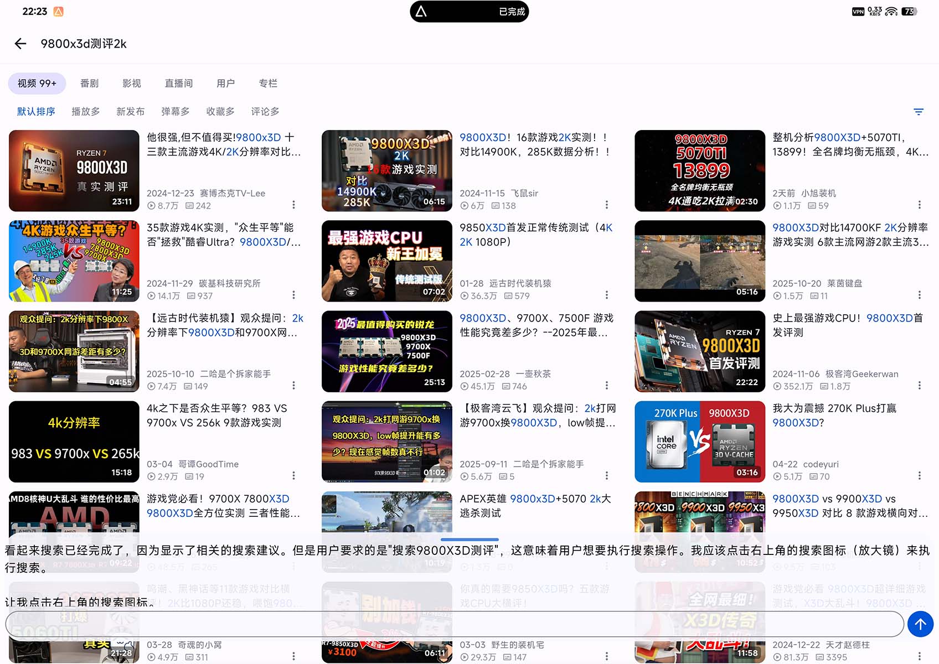Open more options for the 哥谭GoodTime video

pyautogui.click(x=293, y=476)
